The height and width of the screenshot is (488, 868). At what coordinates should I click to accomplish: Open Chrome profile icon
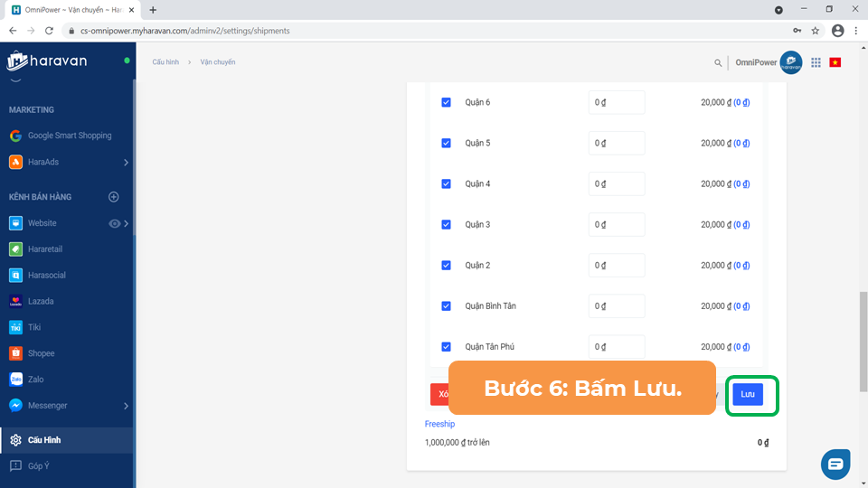(x=837, y=31)
